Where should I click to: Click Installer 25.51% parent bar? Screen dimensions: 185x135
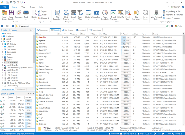point(126,37)
